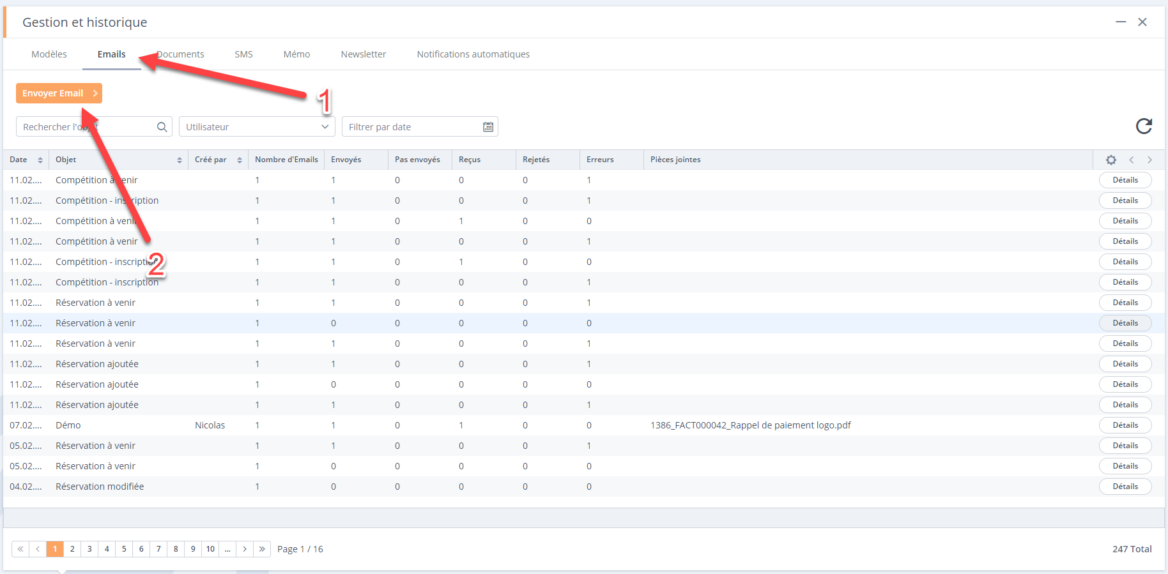This screenshot has width=1168, height=574.
Task: Open Détails for last Réservation ajoutée row
Action: 1125,405
